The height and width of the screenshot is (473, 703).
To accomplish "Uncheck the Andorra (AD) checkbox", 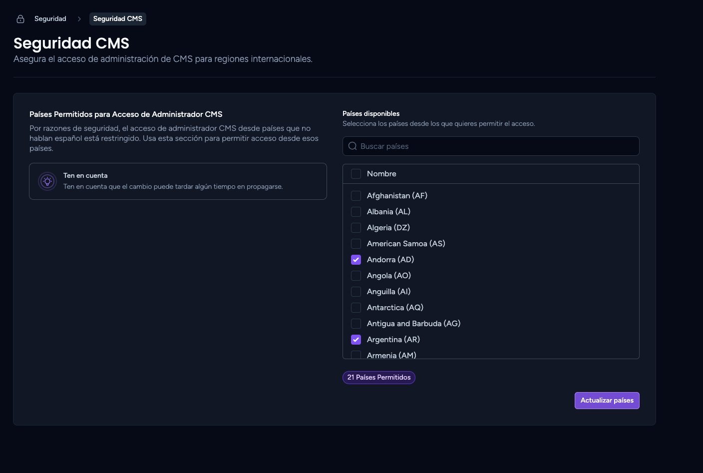I will [356, 260].
